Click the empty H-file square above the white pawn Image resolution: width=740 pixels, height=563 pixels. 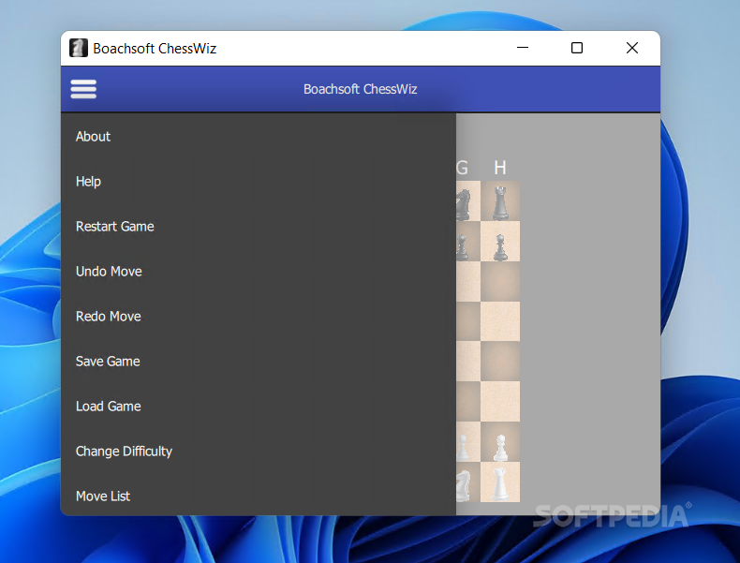tap(500, 402)
